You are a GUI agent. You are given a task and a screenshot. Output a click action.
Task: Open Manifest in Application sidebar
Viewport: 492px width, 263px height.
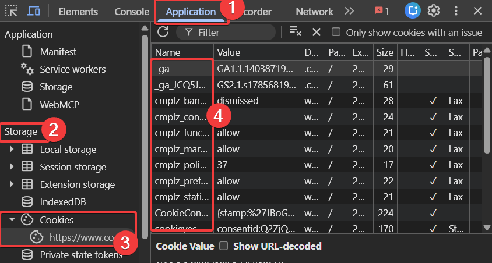(58, 52)
